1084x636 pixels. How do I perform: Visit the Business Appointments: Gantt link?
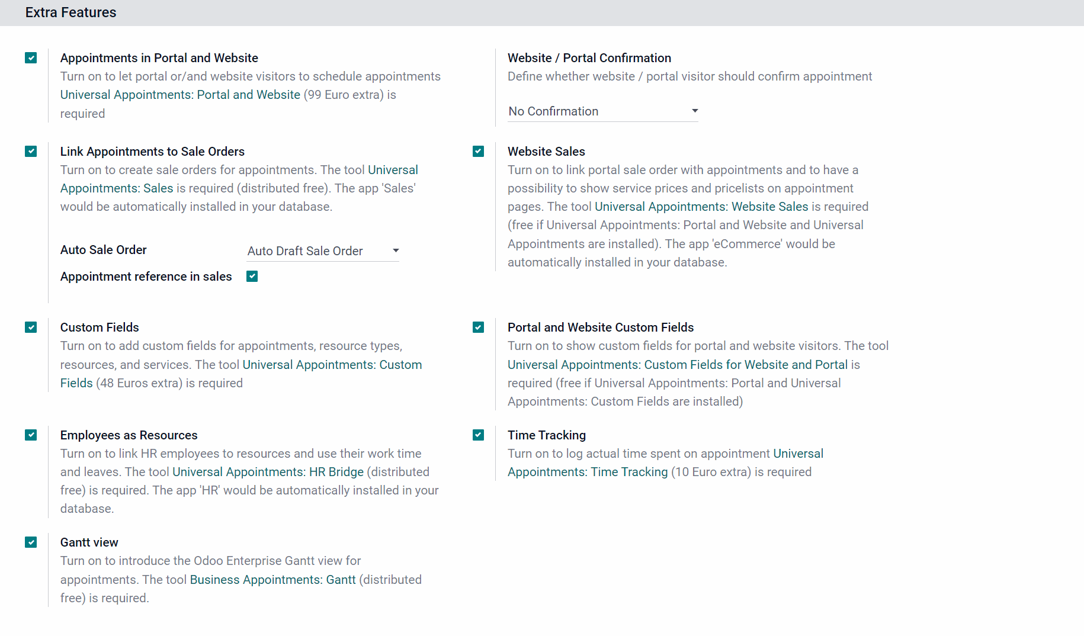[273, 580]
